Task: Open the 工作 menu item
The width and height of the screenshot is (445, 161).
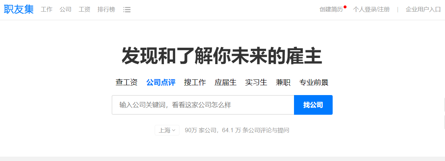Action: [x=47, y=9]
